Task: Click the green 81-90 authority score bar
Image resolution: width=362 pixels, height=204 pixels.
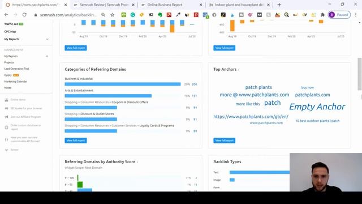Action: [80, 185]
